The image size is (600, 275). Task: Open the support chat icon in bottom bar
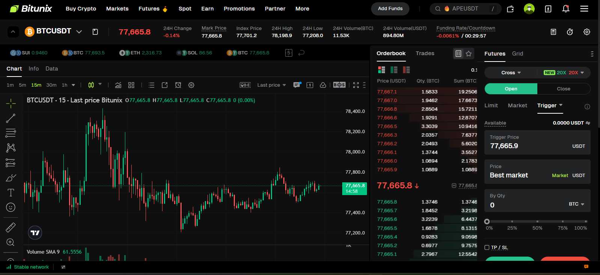586,267
